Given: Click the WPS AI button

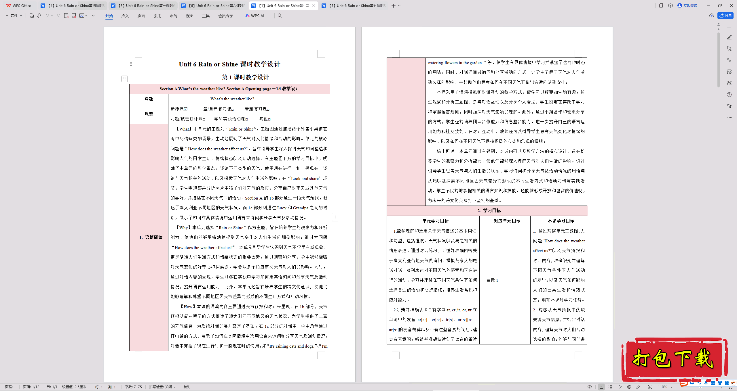Looking at the screenshot, I should 255,16.
